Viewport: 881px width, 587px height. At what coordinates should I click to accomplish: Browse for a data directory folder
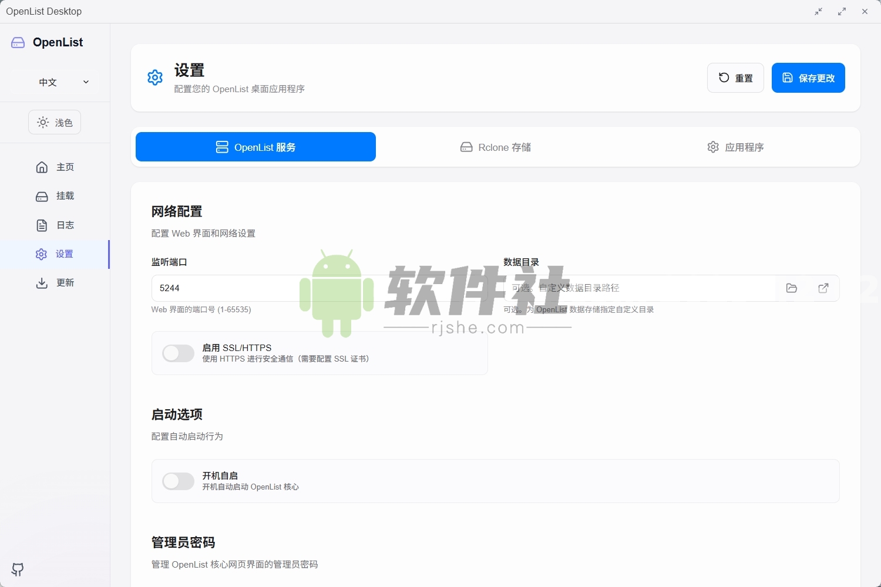click(791, 288)
